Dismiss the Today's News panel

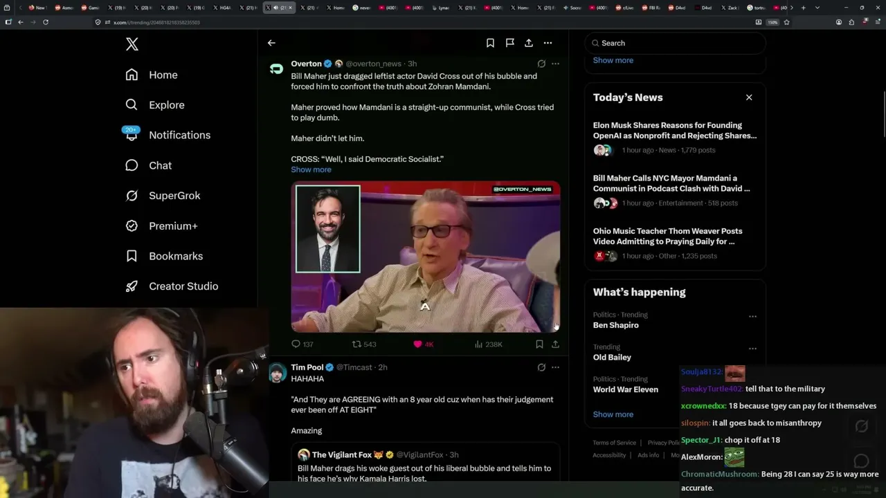click(x=749, y=98)
